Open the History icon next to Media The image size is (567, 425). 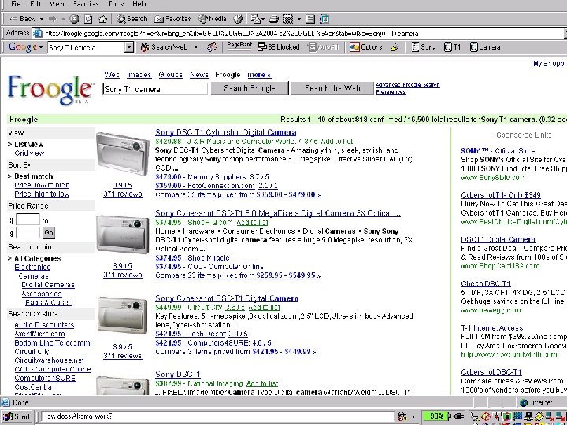click(x=238, y=18)
